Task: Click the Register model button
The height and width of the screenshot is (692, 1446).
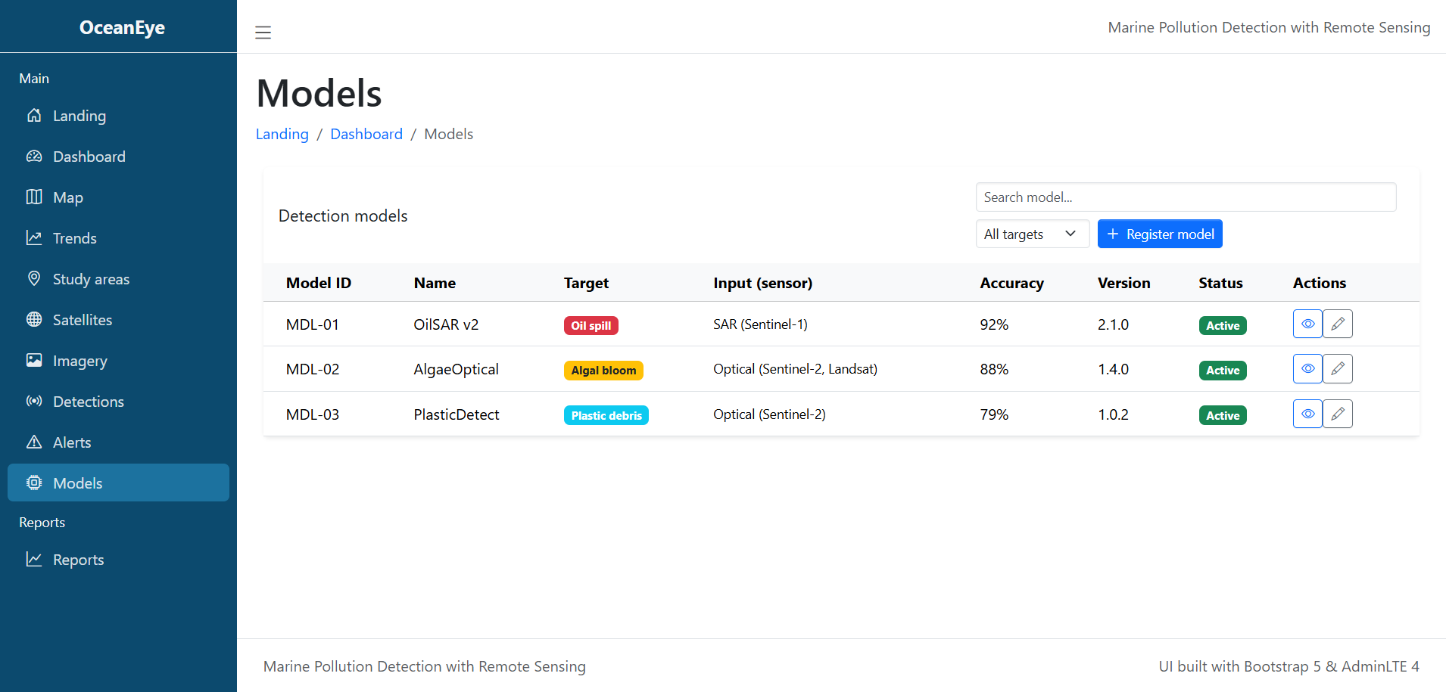Action: click(x=1159, y=234)
